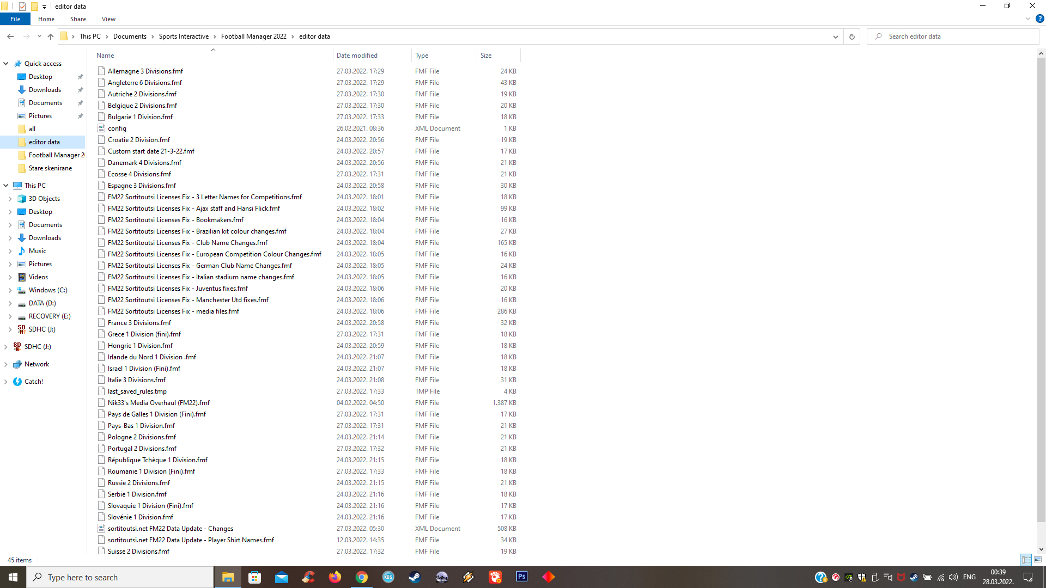Image resolution: width=1046 pixels, height=588 pixels.
Task: Select Allemagne 3 Divisions.fmf file
Action: click(x=145, y=71)
